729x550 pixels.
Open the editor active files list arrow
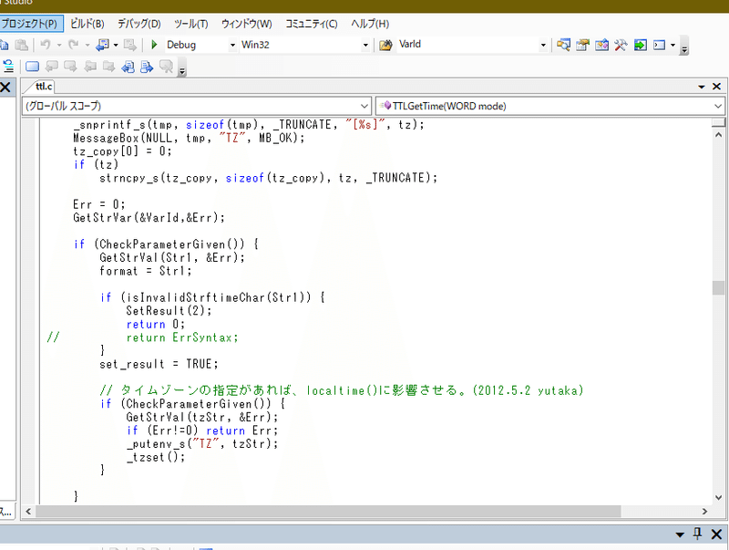[702, 87]
